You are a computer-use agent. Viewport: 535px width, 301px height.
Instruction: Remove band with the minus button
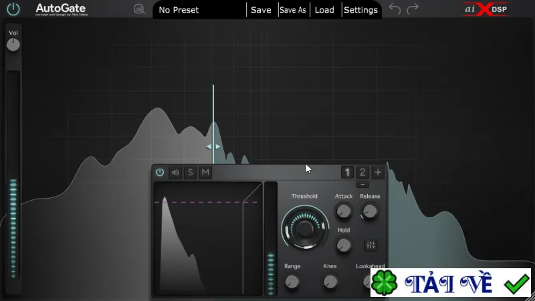pos(362,185)
